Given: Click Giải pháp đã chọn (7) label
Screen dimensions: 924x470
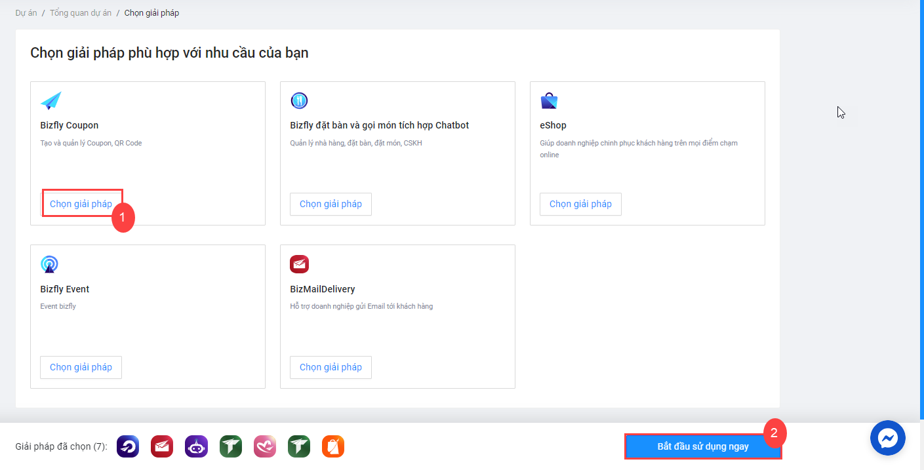Looking at the screenshot, I should [62, 446].
